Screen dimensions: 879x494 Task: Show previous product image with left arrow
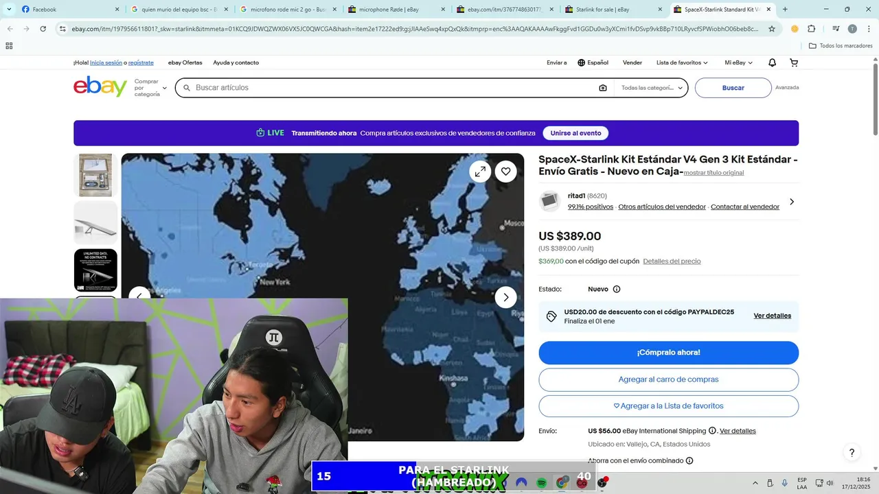coord(139,296)
